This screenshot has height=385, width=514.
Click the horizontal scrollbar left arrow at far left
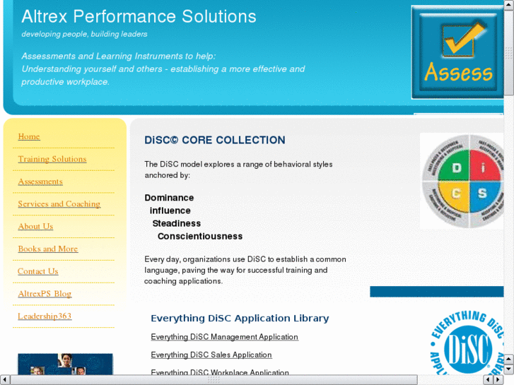(4, 380)
